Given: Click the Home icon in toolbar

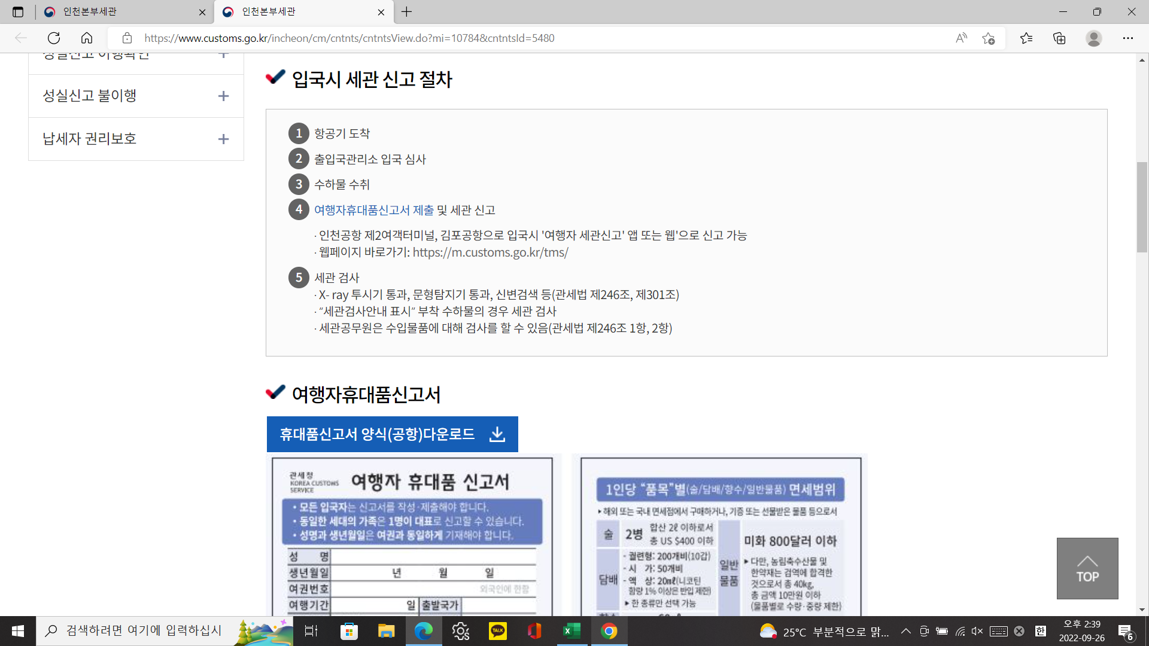Looking at the screenshot, I should point(87,38).
